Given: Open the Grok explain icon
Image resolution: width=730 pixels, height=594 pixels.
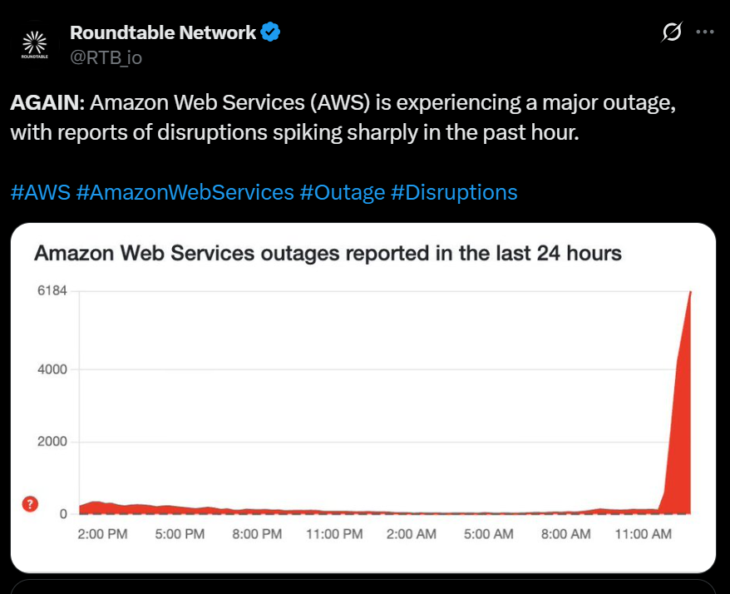Looking at the screenshot, I should (x=671, y=32).
